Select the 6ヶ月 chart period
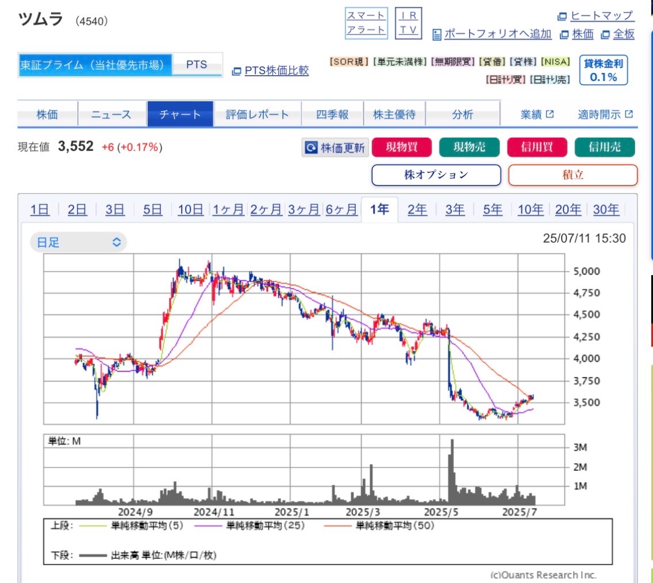This screenshot has height=583, width=653. [341, 209]
